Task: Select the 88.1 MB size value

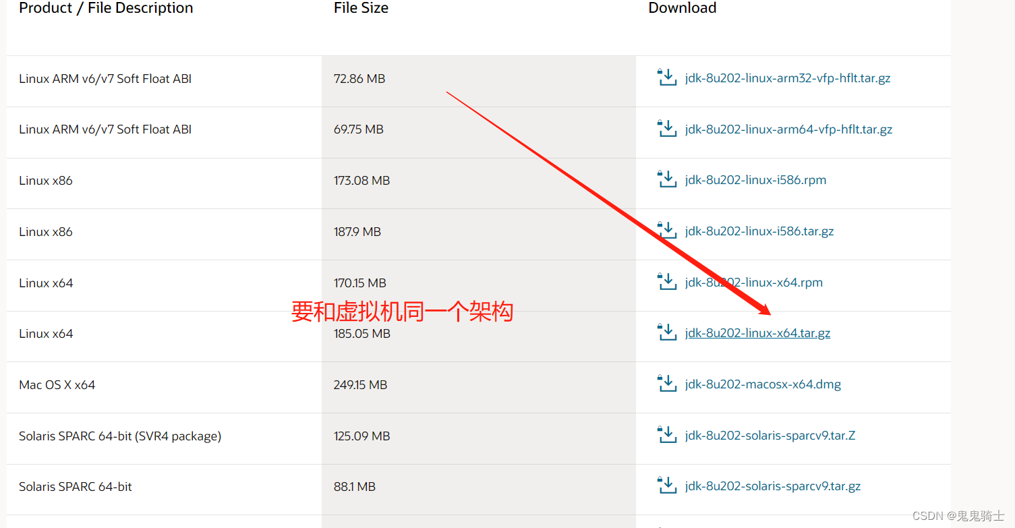Action: [355, 487]
